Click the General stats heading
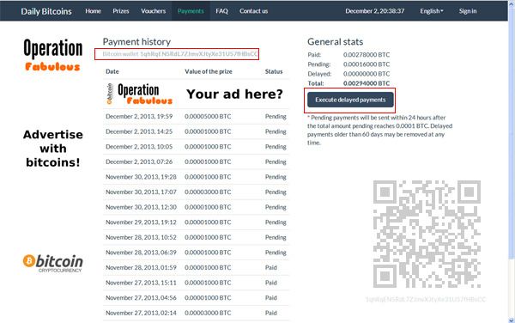515x323 pixels. pos(335,42)
